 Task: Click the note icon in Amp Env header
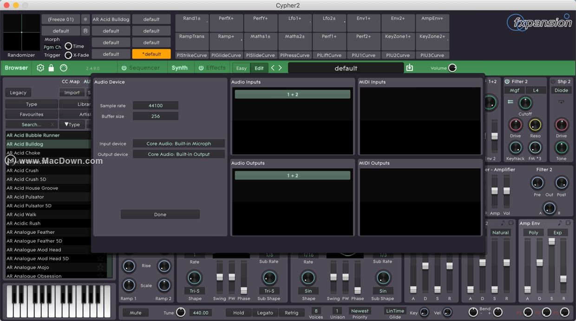click(x=560, y=223)
